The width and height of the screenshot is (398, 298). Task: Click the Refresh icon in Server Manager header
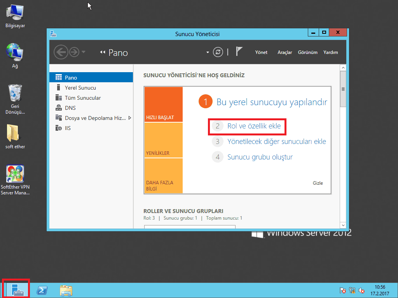coord(218,52)
